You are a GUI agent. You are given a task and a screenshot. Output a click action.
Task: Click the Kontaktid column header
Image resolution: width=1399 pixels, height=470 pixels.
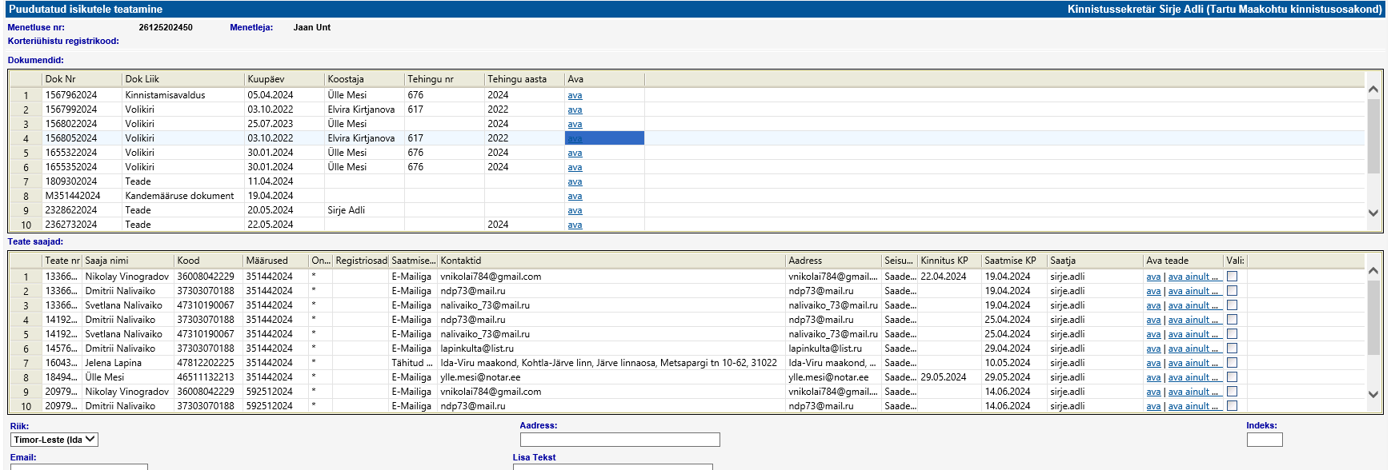coord(611,261)
